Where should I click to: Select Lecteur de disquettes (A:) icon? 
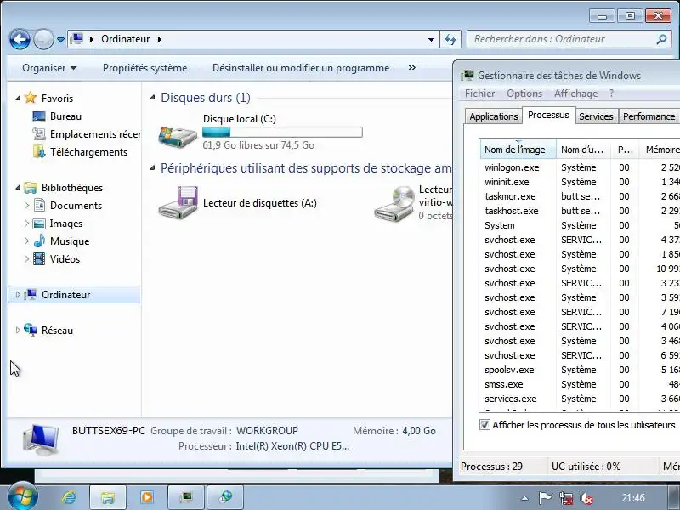tap(178, 202)
